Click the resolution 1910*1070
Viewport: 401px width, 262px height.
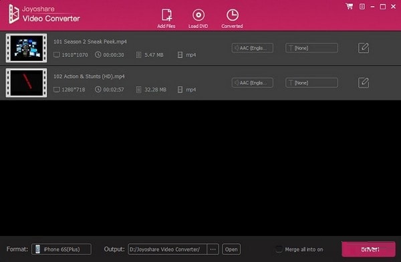click(x=75, y=55)
